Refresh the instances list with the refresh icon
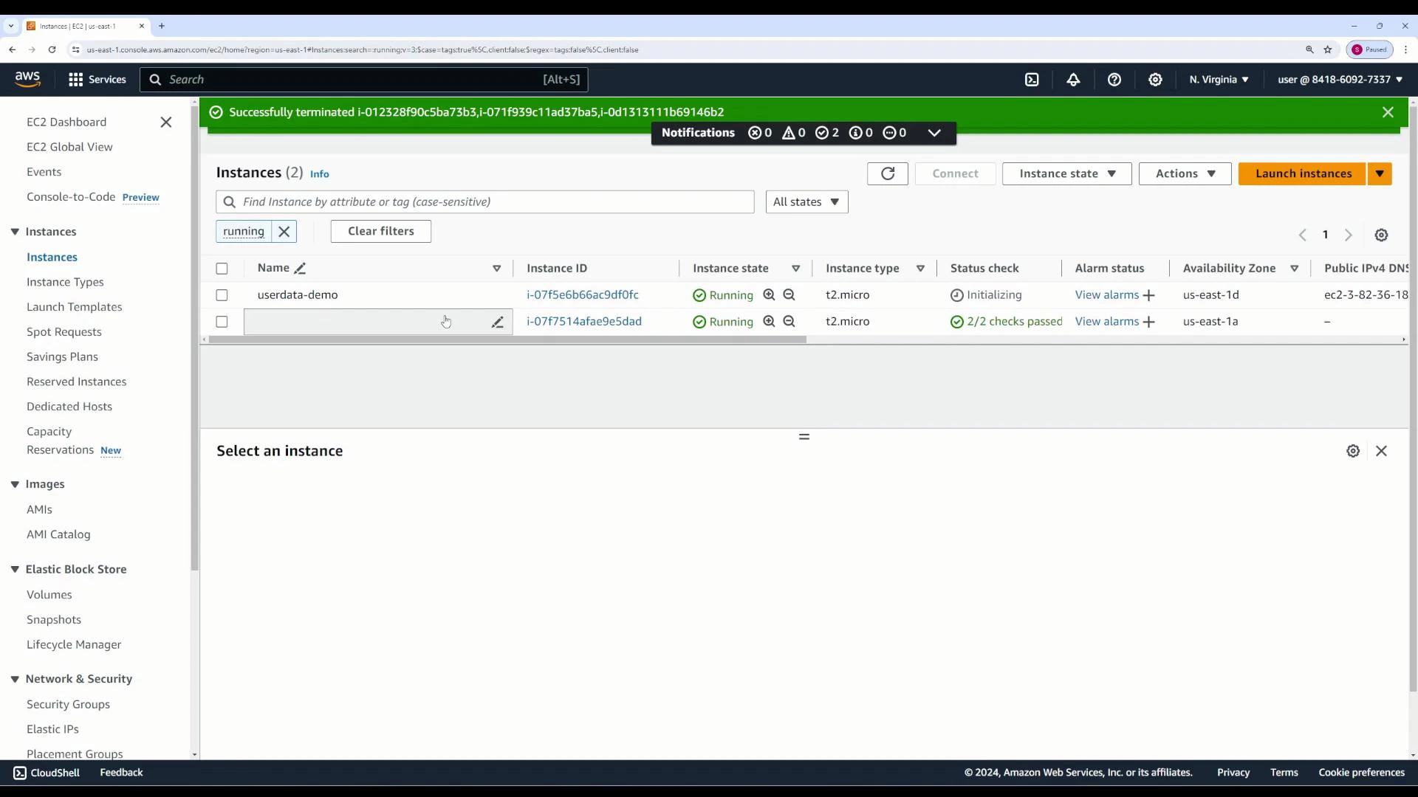Viewport: 1418px width, 797px height. coord(887,173)
